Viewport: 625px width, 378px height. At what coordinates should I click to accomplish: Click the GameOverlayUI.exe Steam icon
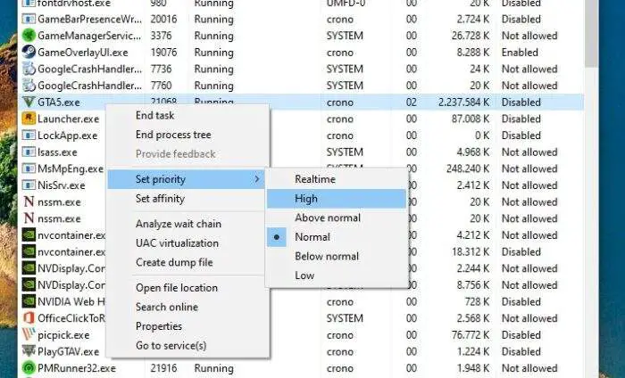(29, 52)
